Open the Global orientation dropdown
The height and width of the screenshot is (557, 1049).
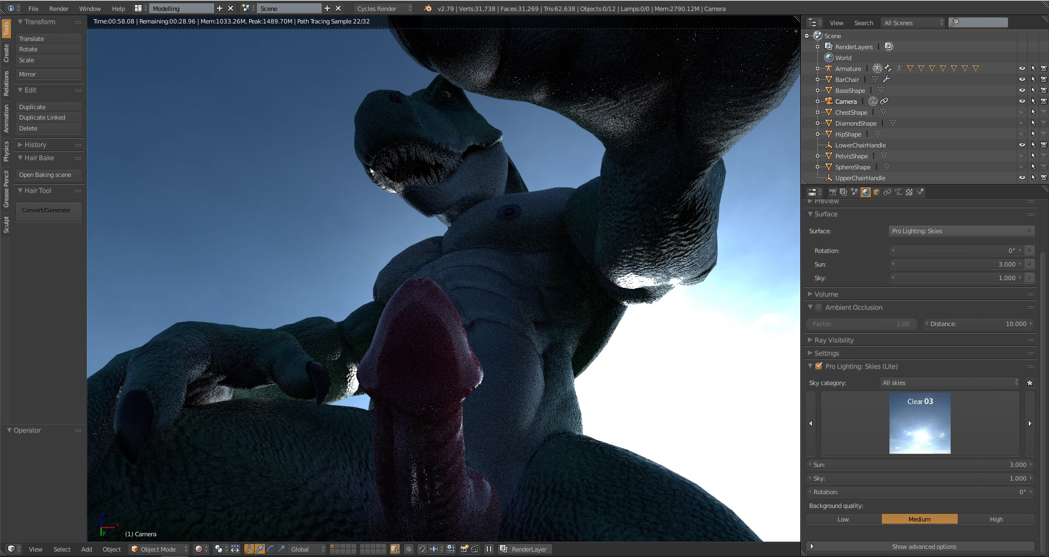pyautogui.click(x=307, y=549)
